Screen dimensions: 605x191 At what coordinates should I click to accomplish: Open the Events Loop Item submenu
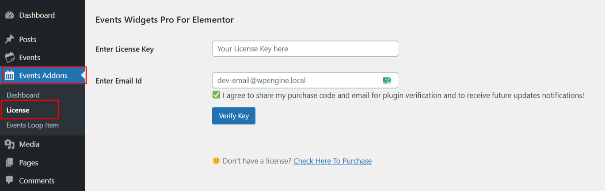coord(32,125)
